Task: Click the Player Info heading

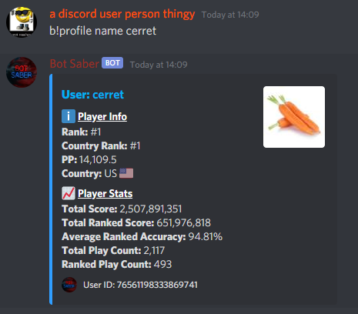Action: 102,117
